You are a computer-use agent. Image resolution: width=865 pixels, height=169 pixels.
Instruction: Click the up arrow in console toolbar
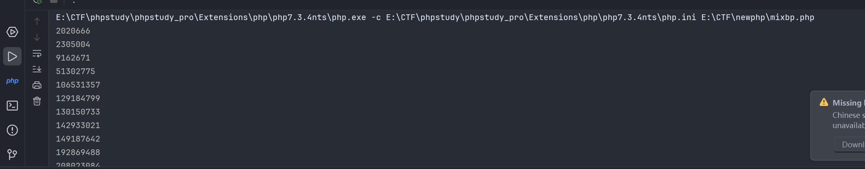coord(37,21)
